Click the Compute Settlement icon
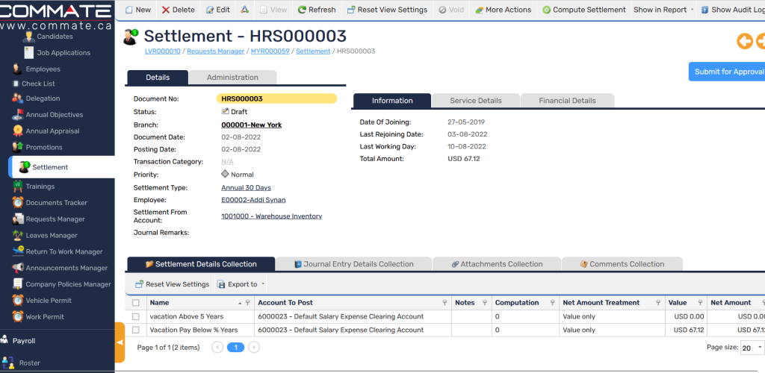Viewport: 765px width, 373px height. (546, 10)
